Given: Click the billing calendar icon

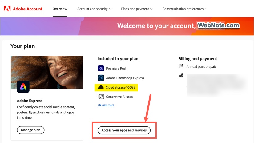Looking at the screenshot, I should (181, 66).
